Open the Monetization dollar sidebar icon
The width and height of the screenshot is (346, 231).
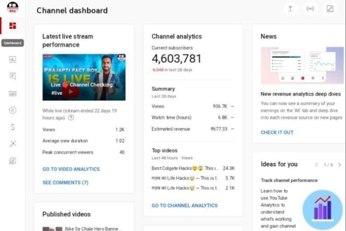pyautogui.click(x=13, y=127)
